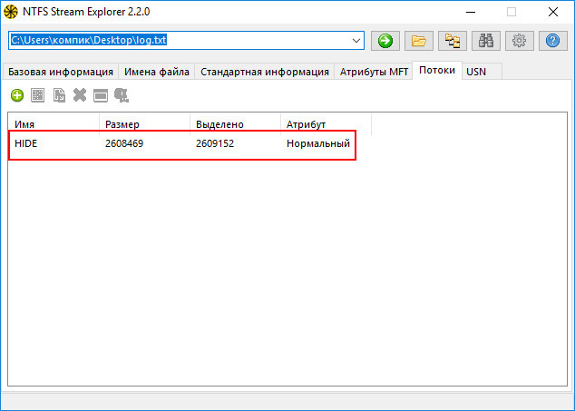Switch to the Базовая информация tab
The image size is (575, 411).
click(x=62, y=72)
